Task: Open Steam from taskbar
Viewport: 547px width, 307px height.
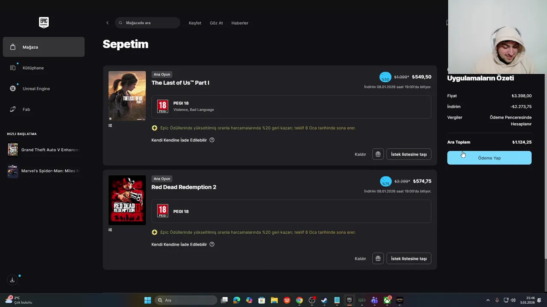Action: point(324,300)
